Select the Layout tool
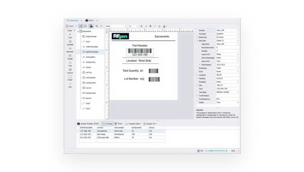 click(70, 71)
